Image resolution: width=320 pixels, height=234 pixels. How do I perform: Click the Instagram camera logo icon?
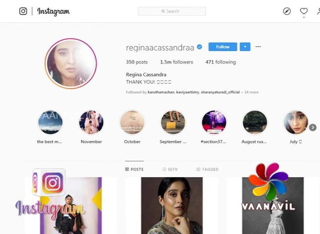[x=23, y=11]
